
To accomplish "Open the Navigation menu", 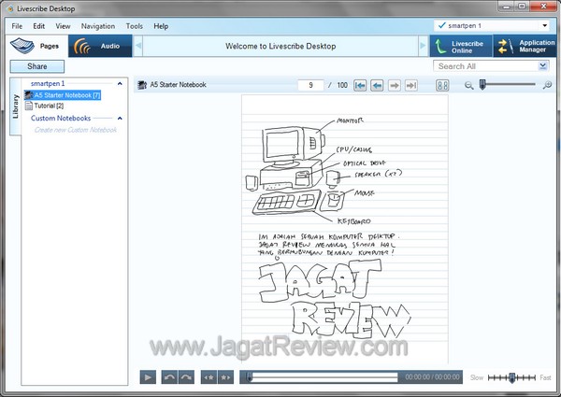I will [x=98, y=26].
